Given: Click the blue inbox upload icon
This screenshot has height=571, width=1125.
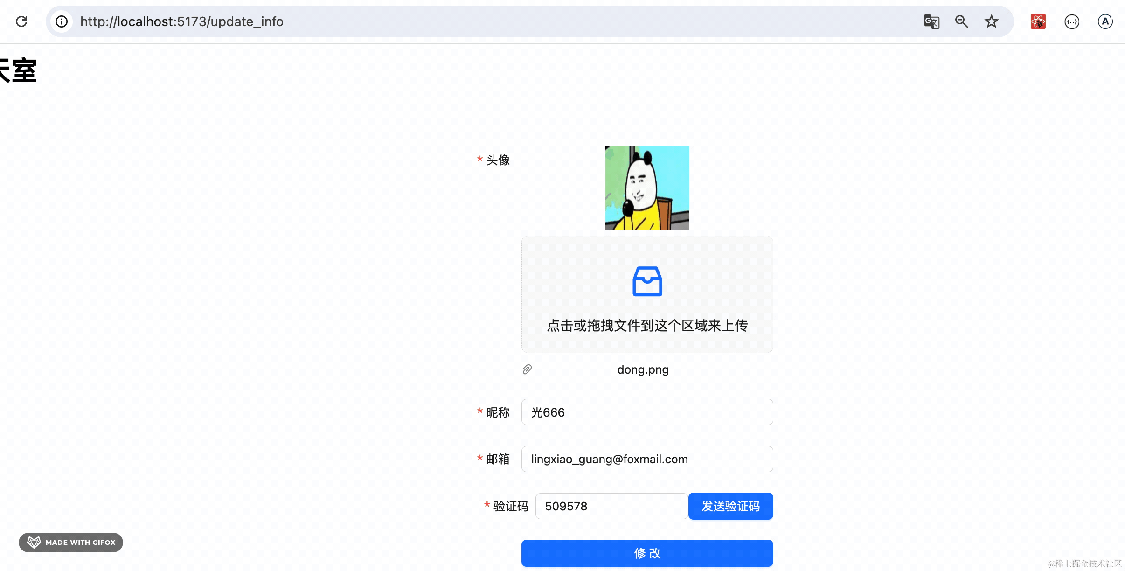Looking at the screenshot, I should tap(647, 281).
